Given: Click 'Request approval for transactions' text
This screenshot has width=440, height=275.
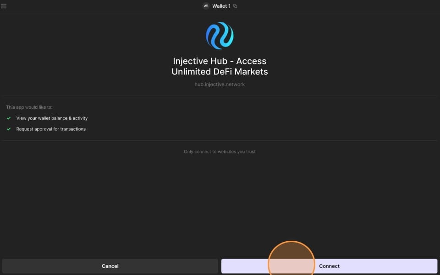Looking at the screenshot, I should click(51, 129).
